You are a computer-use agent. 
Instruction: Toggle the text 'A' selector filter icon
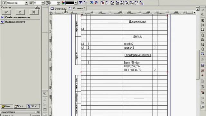(127, 3)
